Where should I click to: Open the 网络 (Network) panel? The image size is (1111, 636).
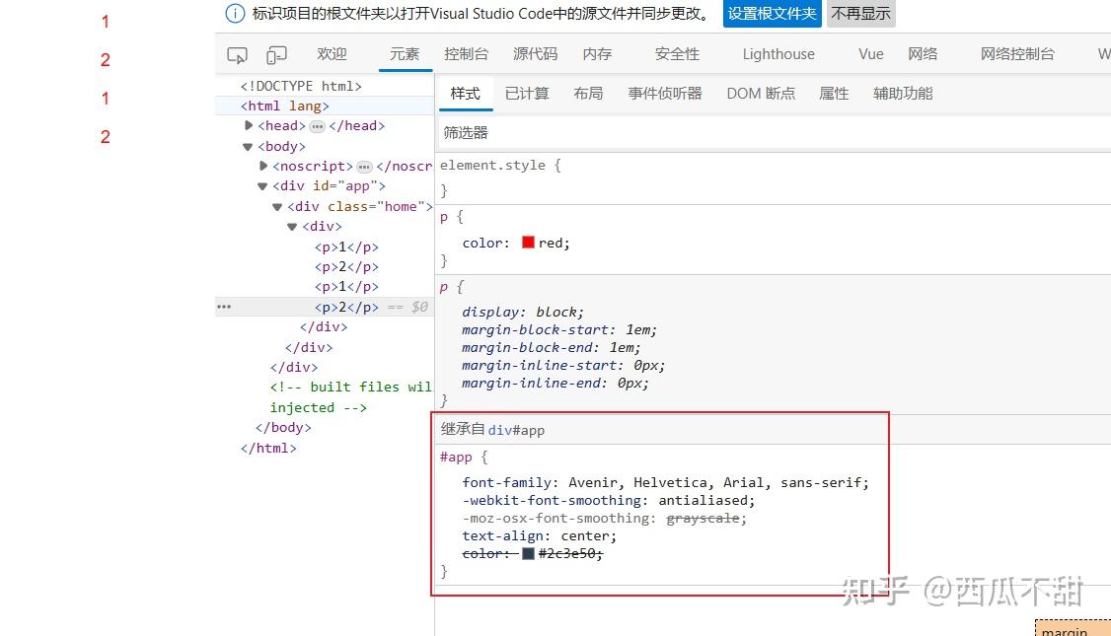click(x=923, y=54)
